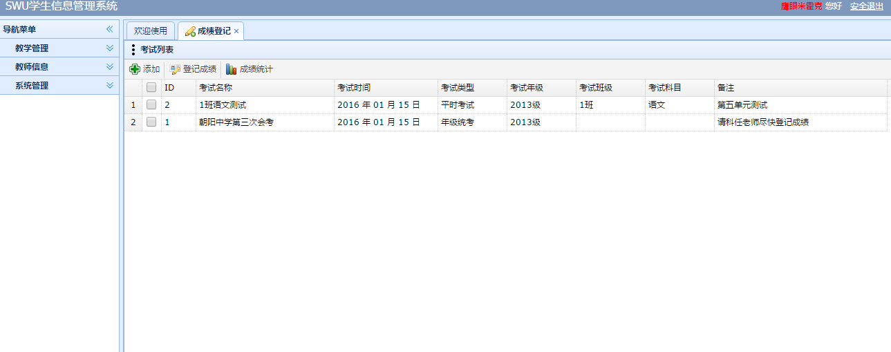Click the 安全退出 logout link
891x352 pixels.
tap(867, 6)
